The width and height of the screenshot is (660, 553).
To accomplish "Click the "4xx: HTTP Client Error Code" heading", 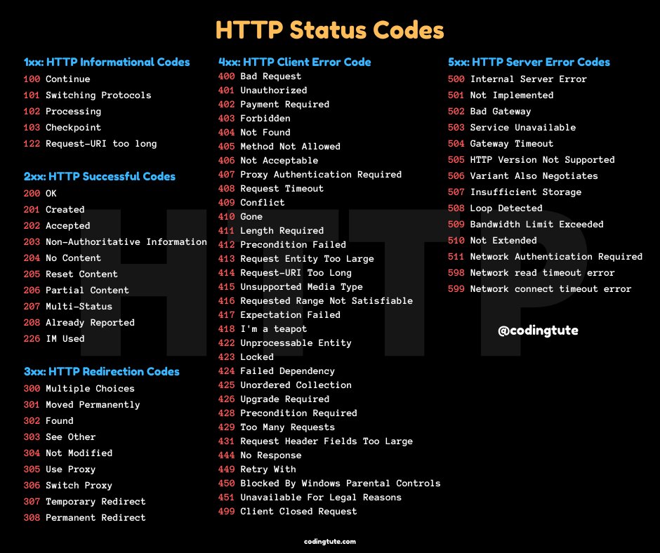I will coord(295,62).
